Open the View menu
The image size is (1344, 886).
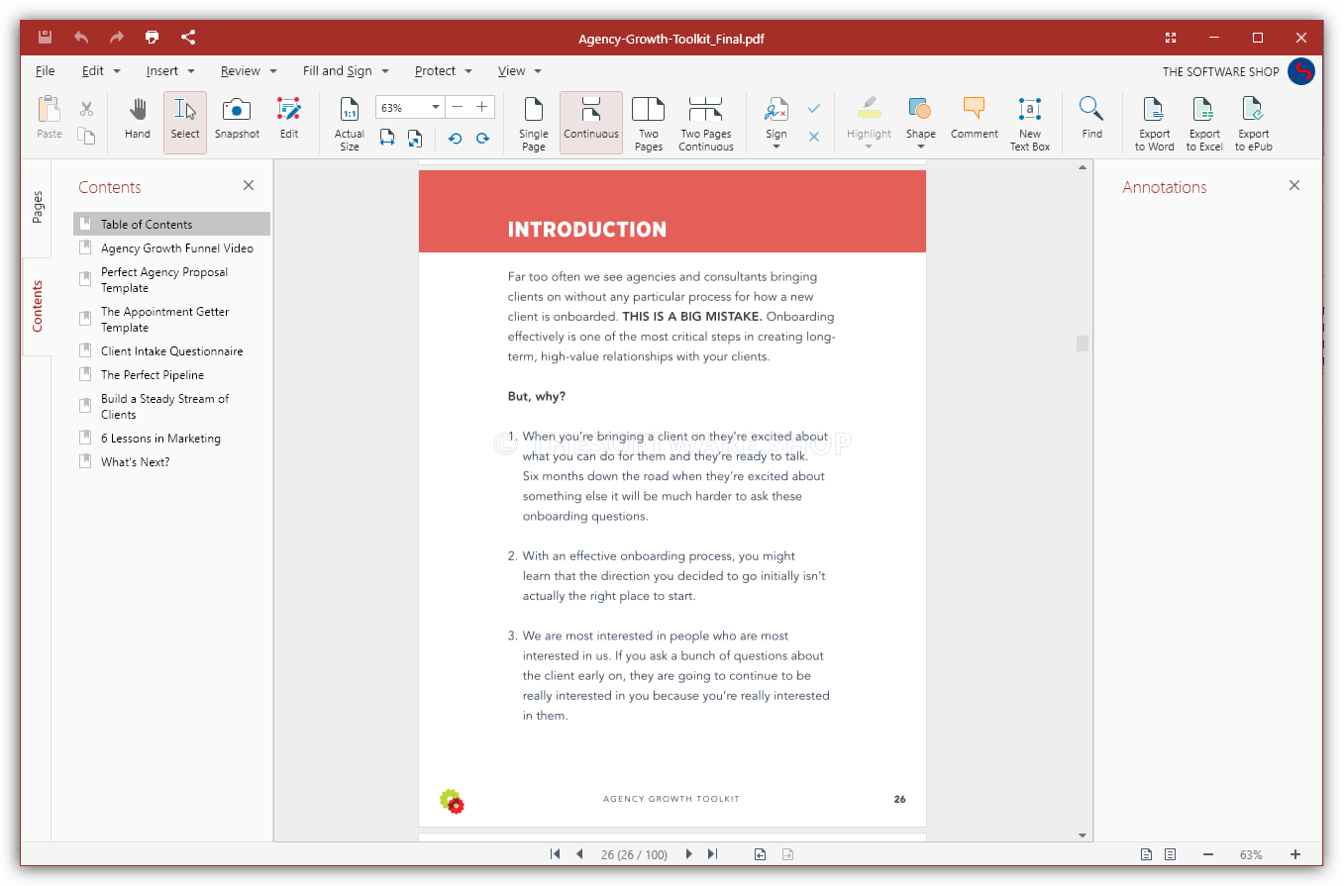[x=512, y=70]
